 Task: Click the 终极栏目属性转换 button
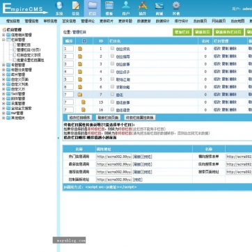140,118
